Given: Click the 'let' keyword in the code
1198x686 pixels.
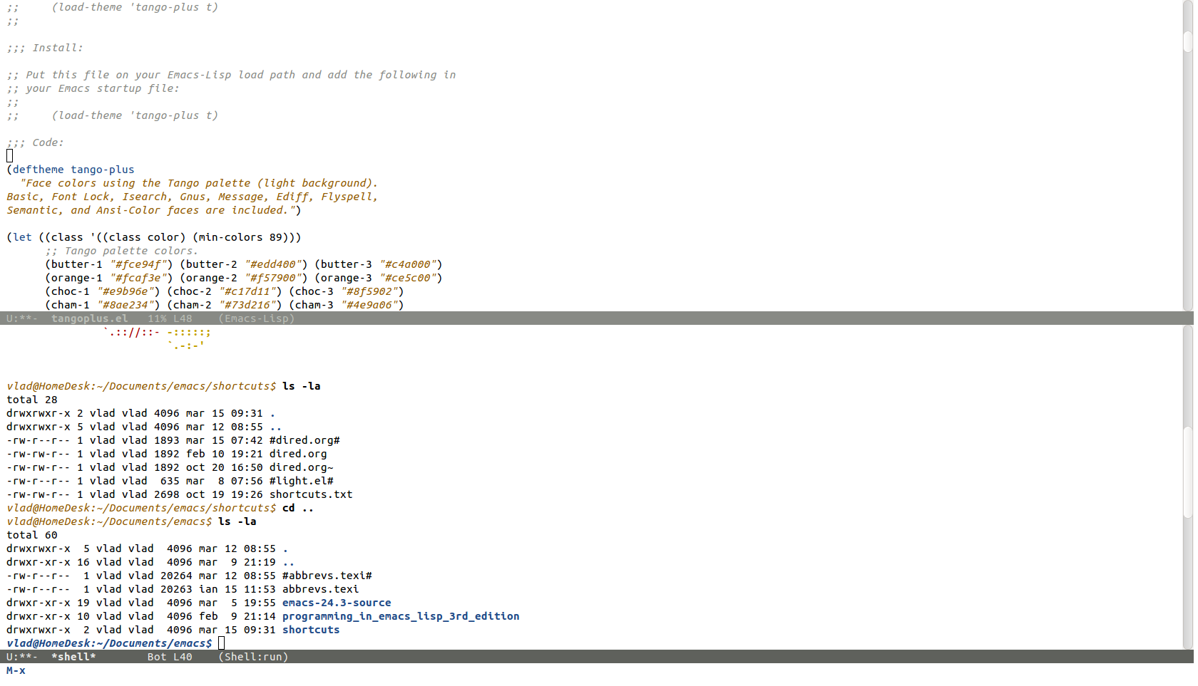Looking at the screenshot, I should [x=22, y=237].
